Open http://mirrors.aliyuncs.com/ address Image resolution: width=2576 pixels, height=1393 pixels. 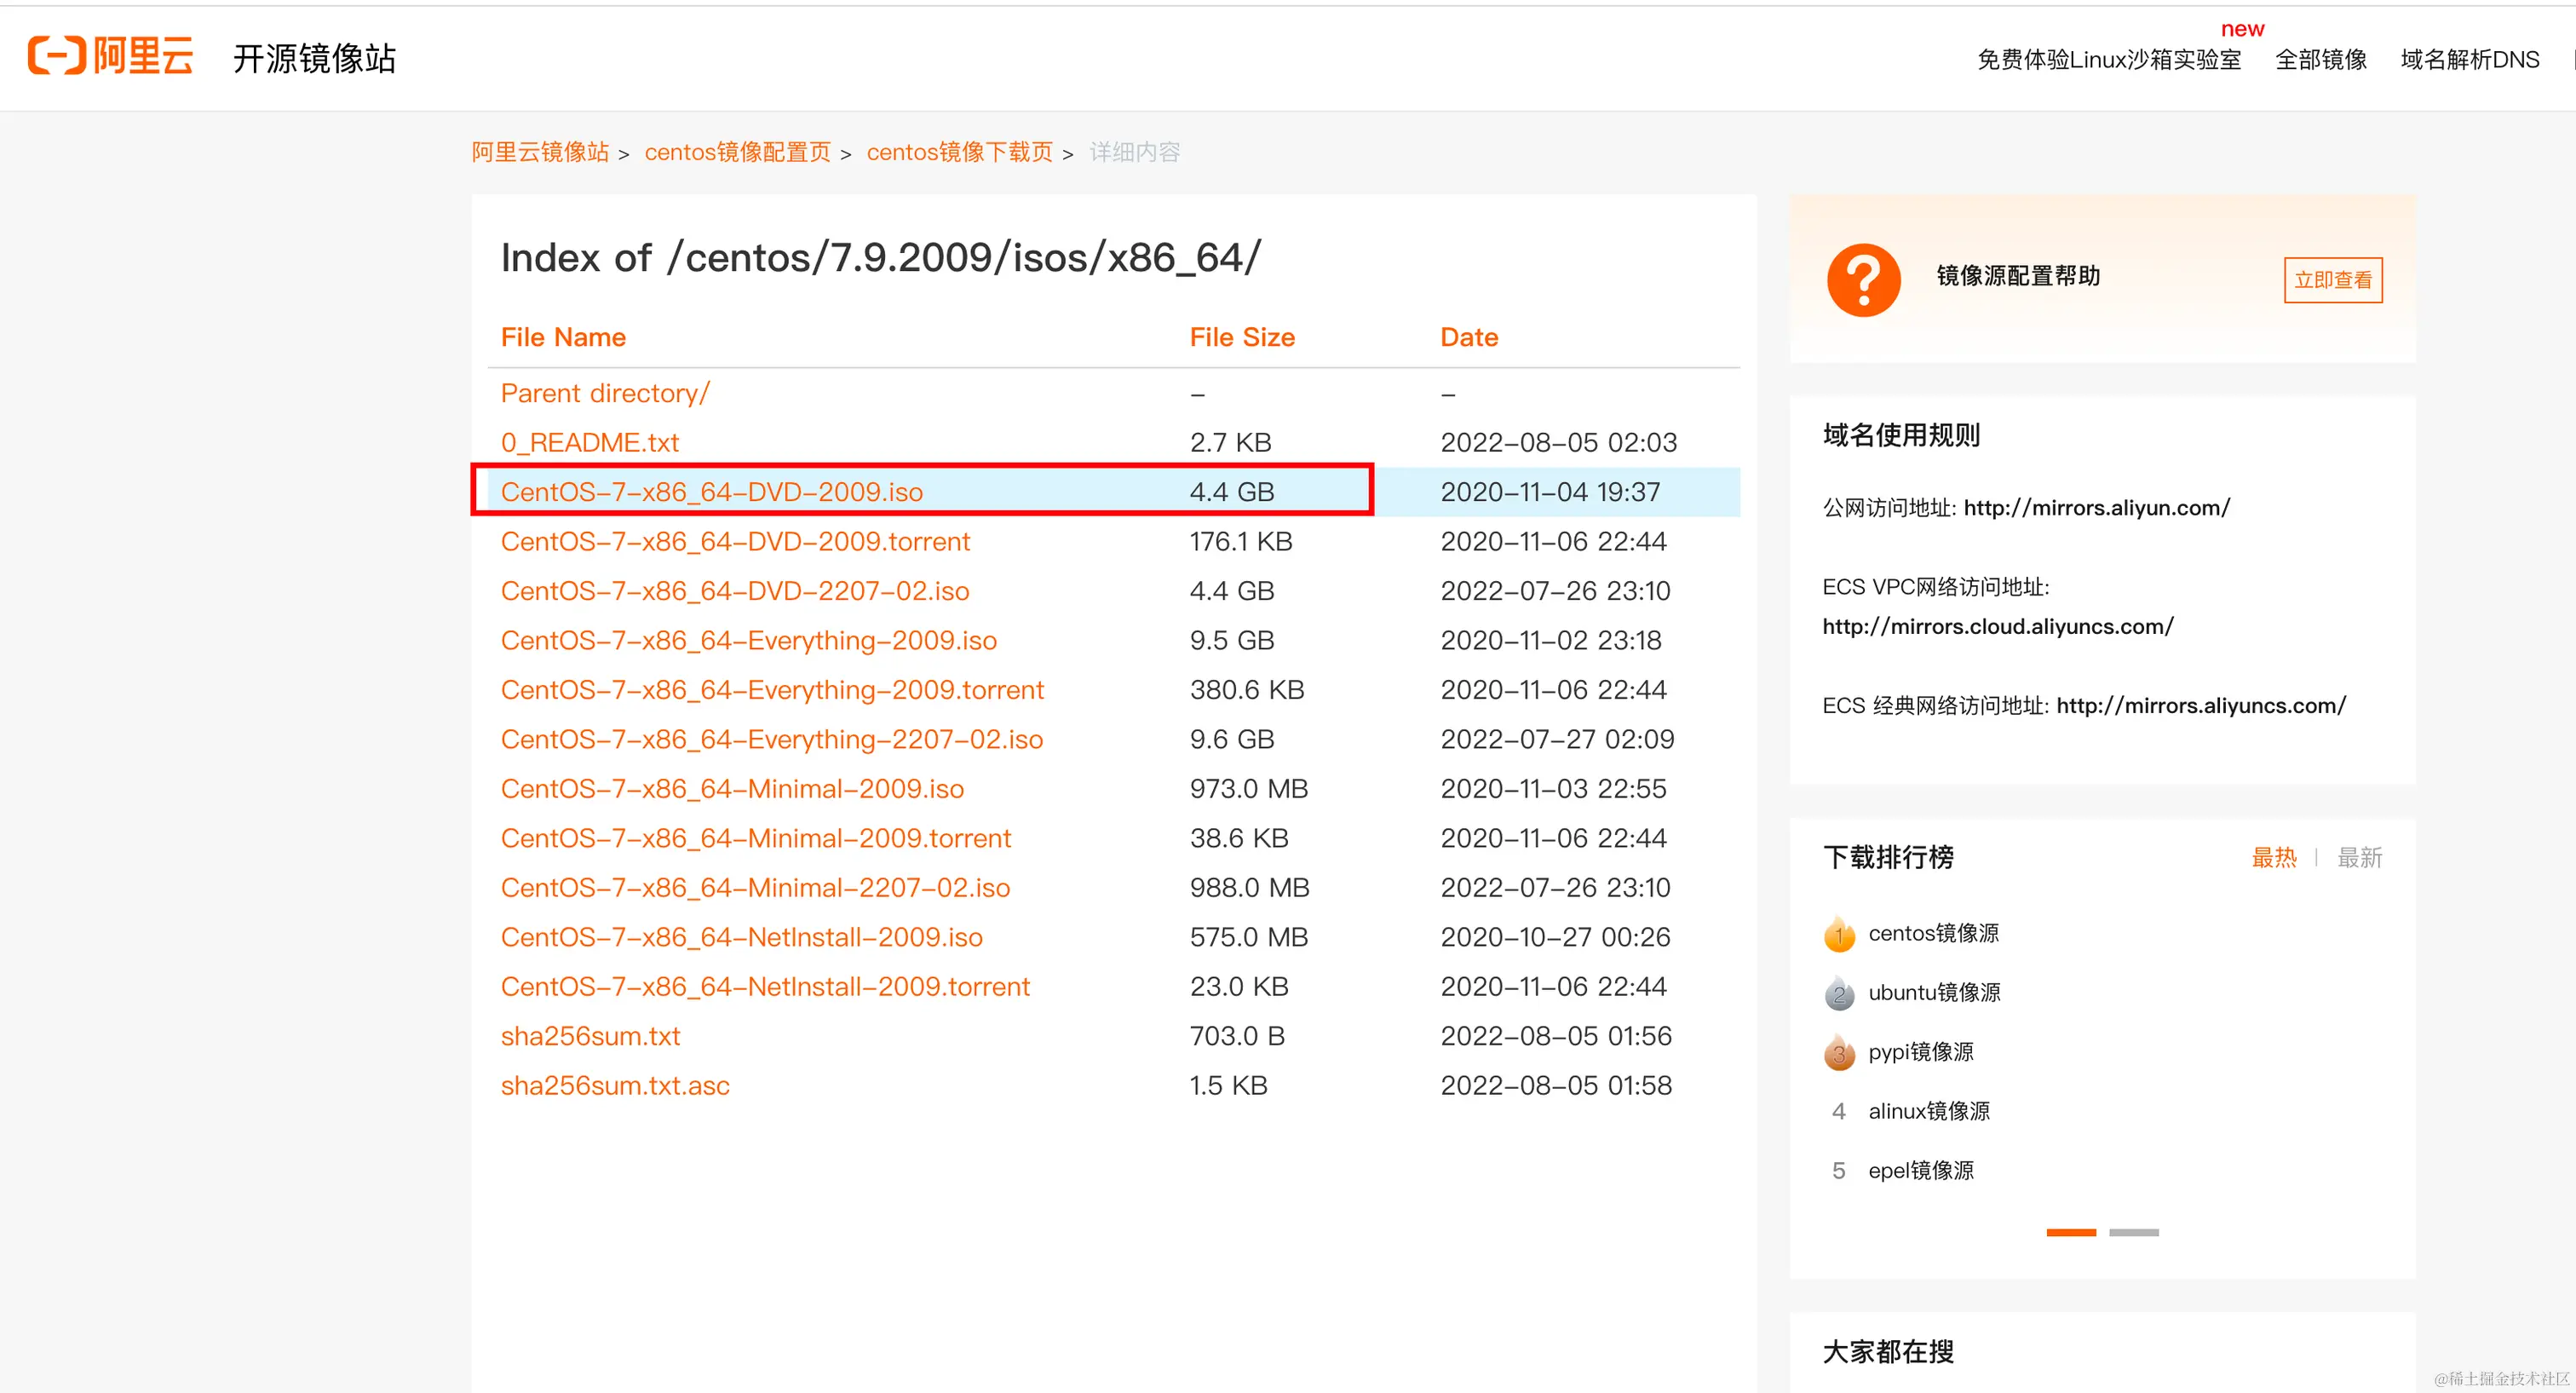2201,705
